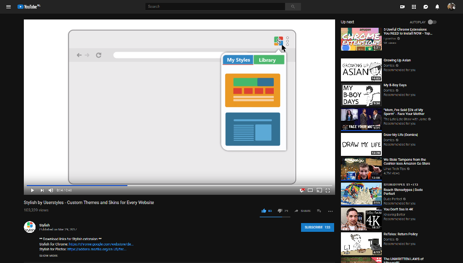This screenshot has width=463, height=263.
Task: Open the Stylish channel avatar
Action: point(30,227)
